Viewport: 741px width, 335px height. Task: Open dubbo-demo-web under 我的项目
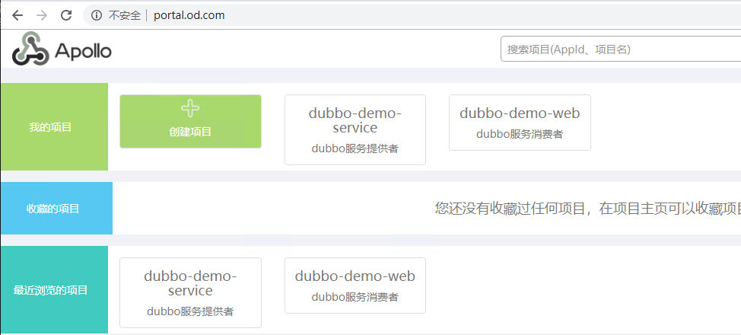tap(520, 114)
